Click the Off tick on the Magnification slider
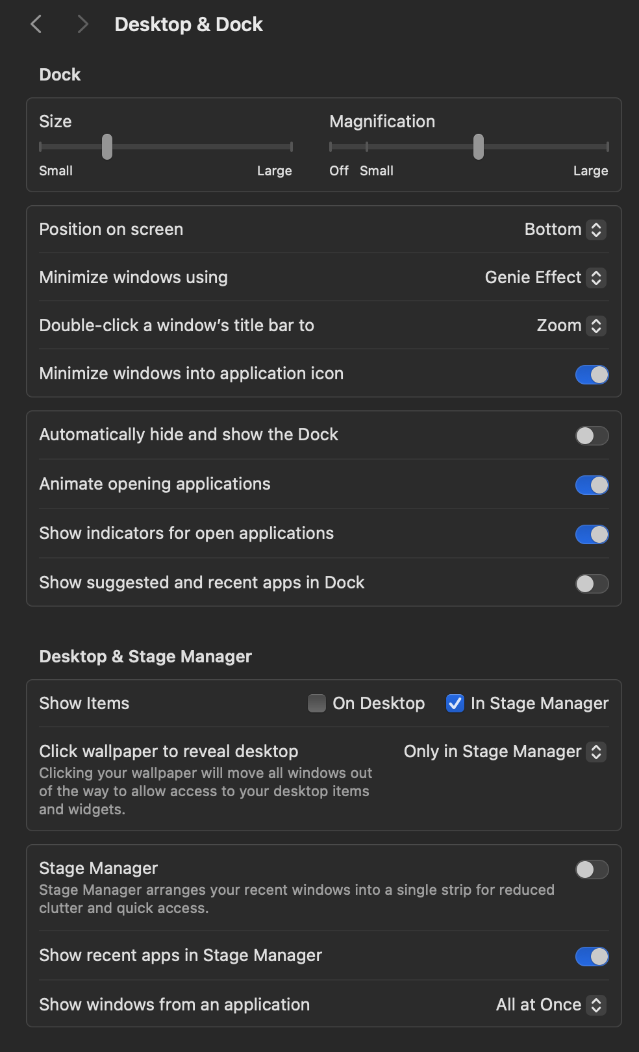The height and width of the screenshot is (1052, 639). [331, 147]
